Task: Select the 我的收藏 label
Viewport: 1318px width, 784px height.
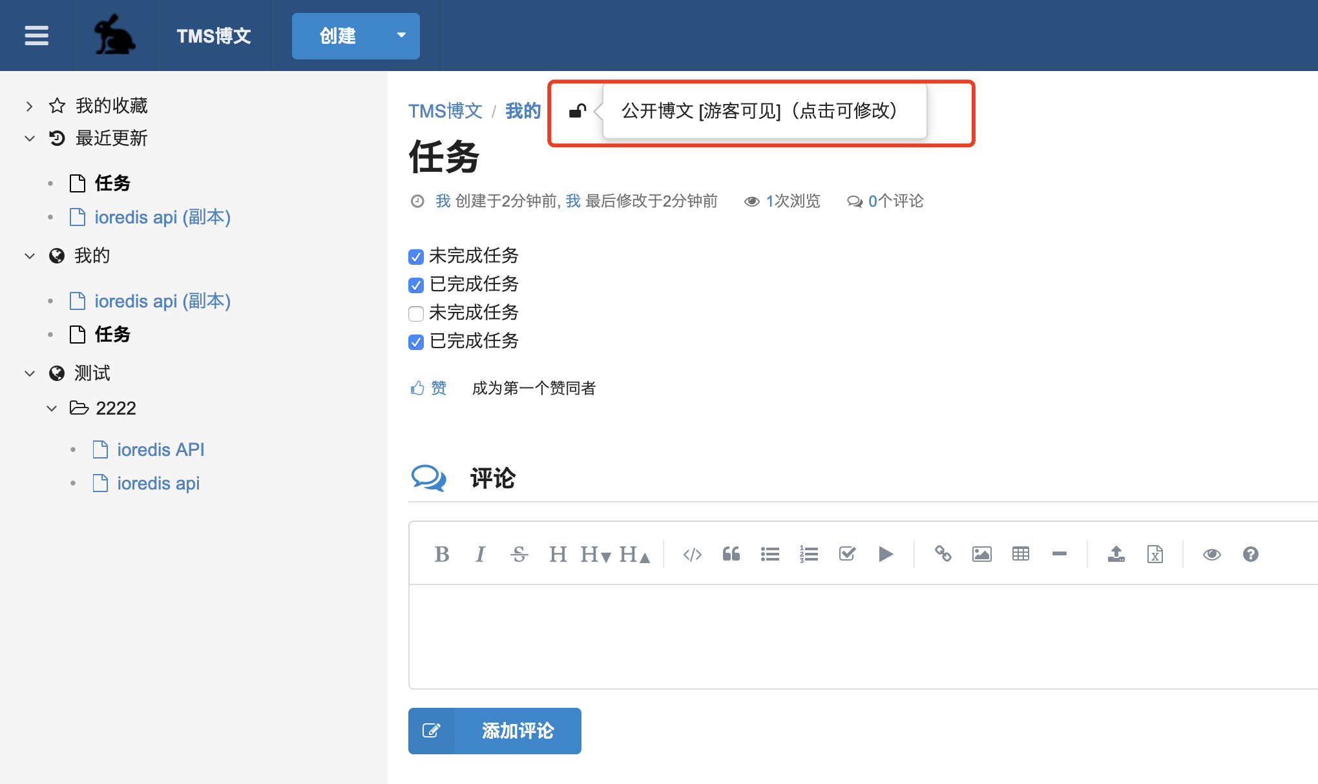Action: point(111,106)
